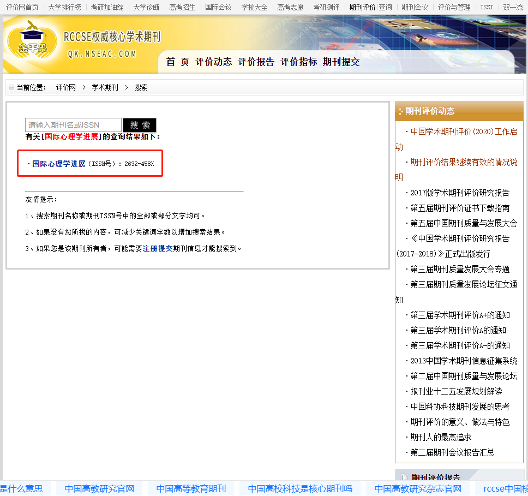The image size is (528, 496).
Task: Open 中国学术期刊评价(2020)工作启动 news link
Action: [x=463, y=132]
